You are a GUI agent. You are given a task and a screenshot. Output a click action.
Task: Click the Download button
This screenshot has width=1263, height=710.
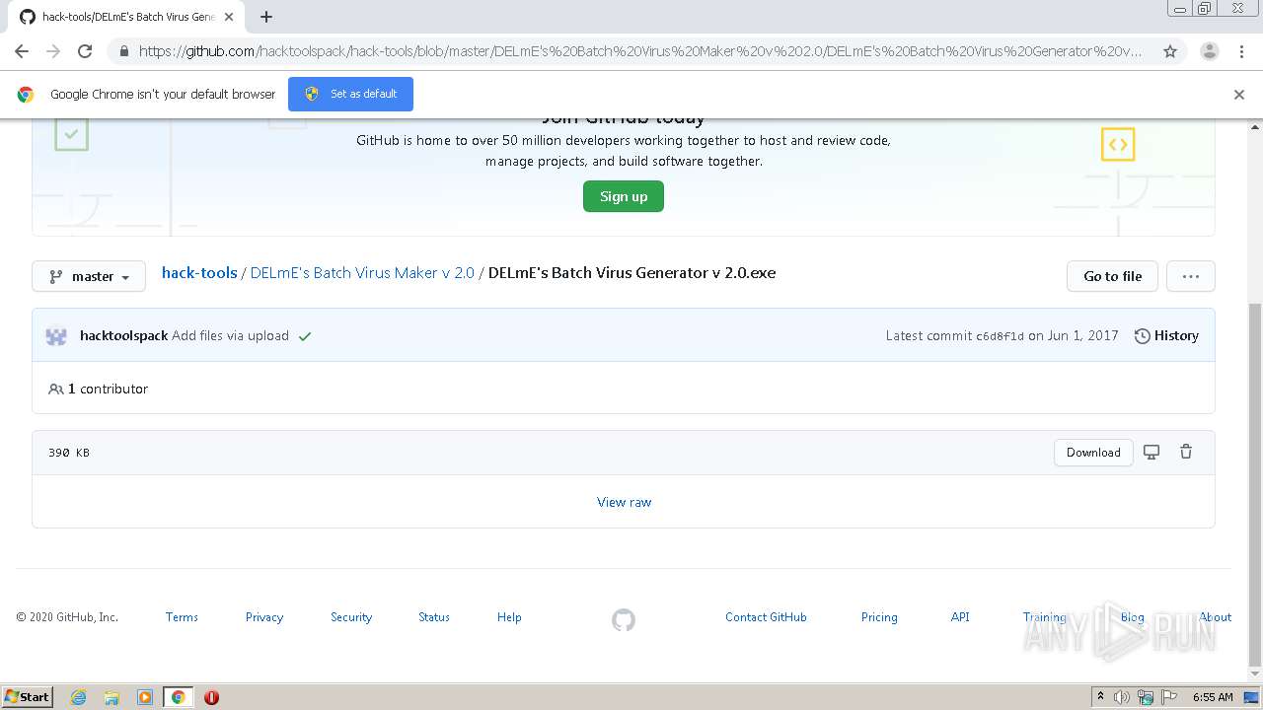point(1093,453)
